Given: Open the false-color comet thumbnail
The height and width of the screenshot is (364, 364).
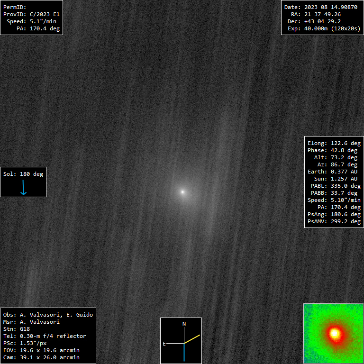Looking at the screenshot, I should point(333,334).
